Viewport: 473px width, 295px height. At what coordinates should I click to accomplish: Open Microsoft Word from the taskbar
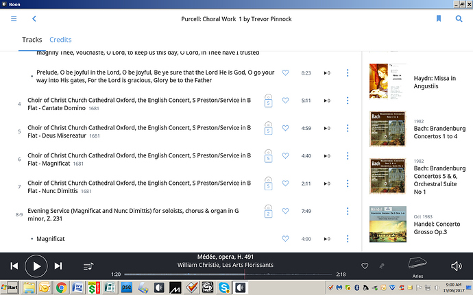pyautogui.click(x=77, y=287)
